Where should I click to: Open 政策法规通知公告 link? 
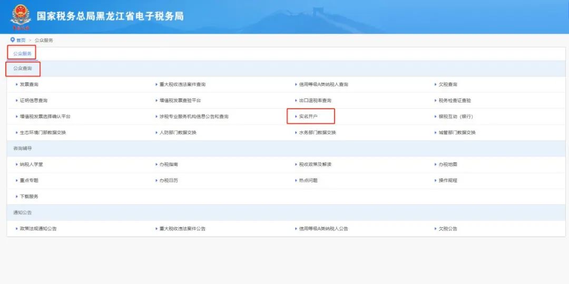tap(38, 229)
